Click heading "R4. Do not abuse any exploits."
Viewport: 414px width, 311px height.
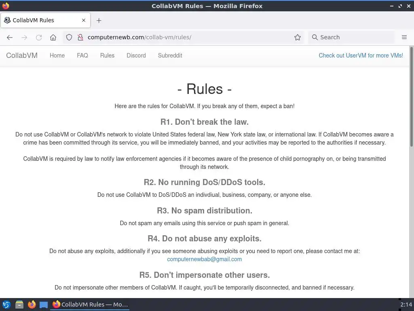tap(204, 239)
